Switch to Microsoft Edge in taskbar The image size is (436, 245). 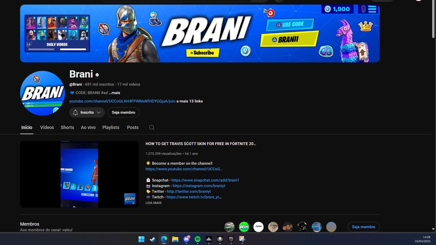164,239
